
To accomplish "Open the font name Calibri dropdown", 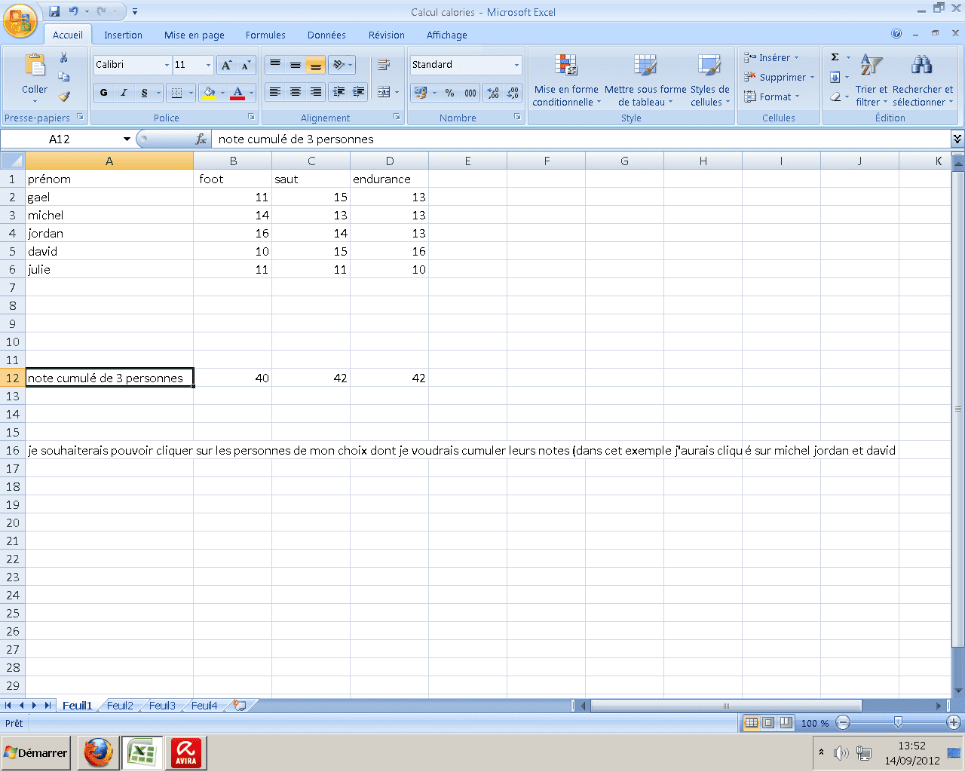I will point(167,66).
